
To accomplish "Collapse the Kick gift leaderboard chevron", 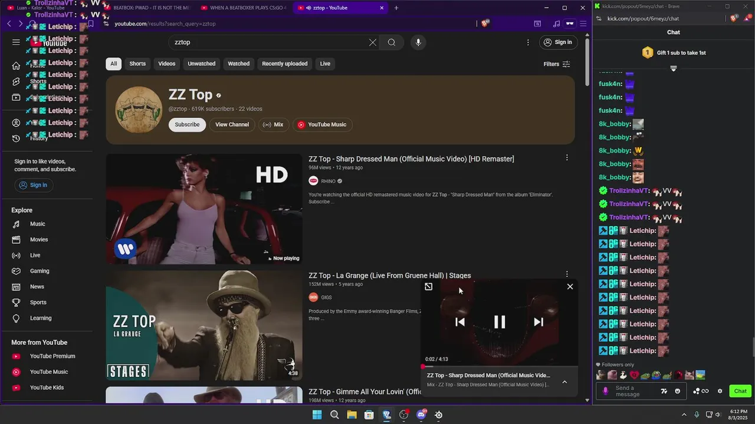I will pyautogui.click(x=673, y=69).
